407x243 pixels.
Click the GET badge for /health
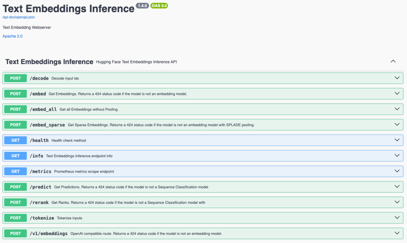tap(15, 140)
